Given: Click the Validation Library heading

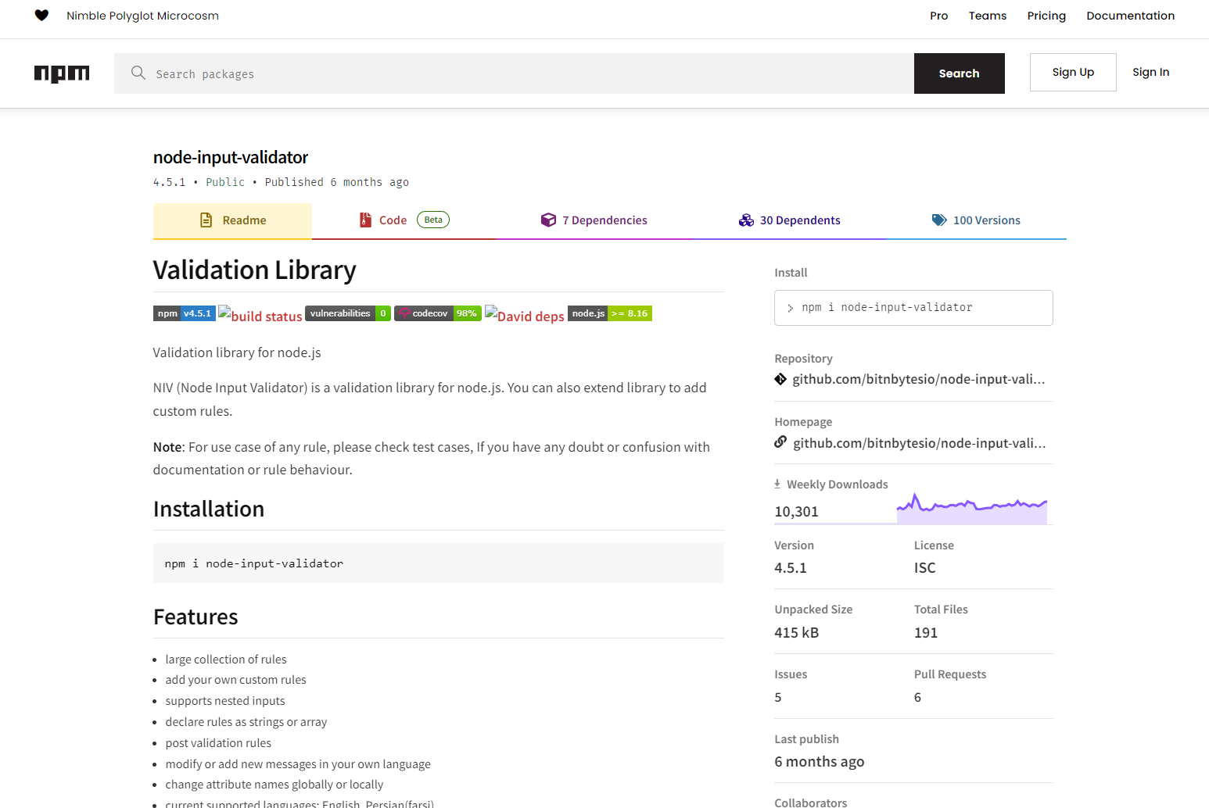Looking at the screenshot, I should pyautogui.click(x=254, y=270).
